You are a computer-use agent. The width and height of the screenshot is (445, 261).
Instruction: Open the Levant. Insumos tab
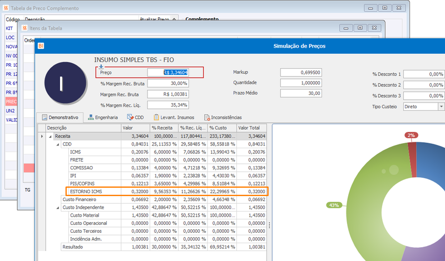click(174, 117)
